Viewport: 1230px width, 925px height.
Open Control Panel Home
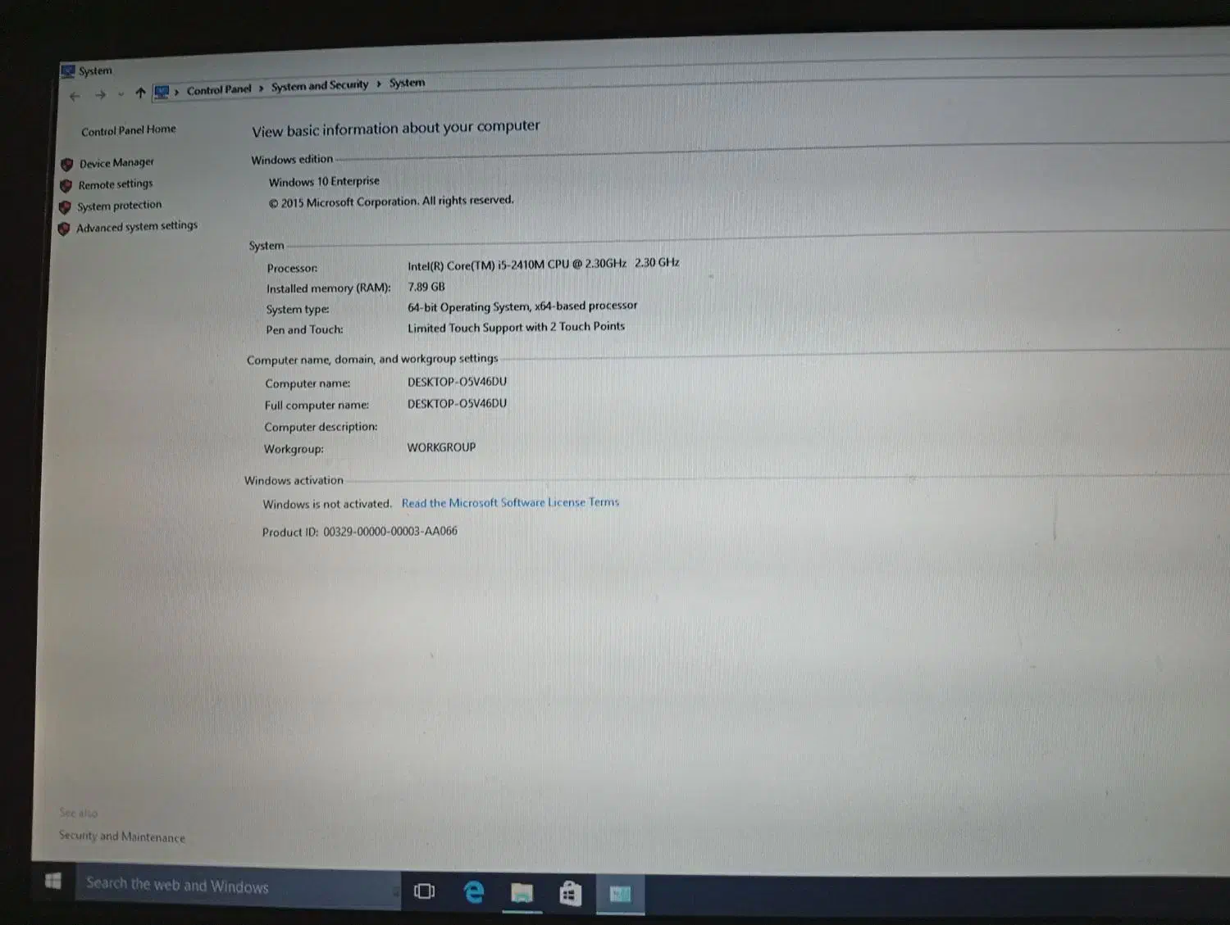coord(129,129)
